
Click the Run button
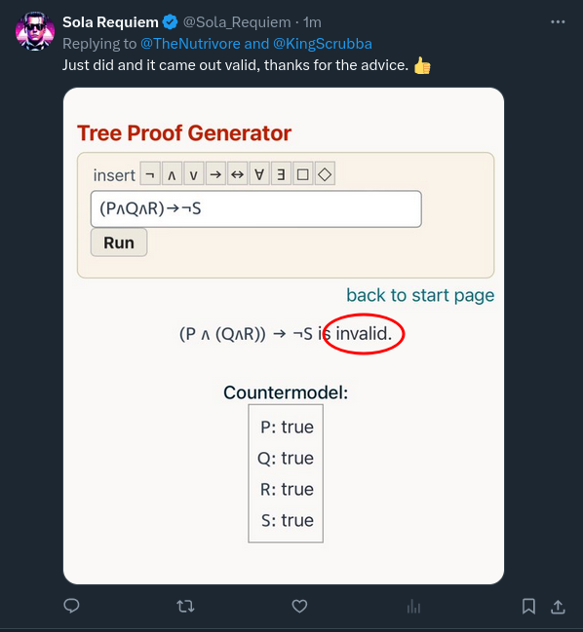coord(119,242)
